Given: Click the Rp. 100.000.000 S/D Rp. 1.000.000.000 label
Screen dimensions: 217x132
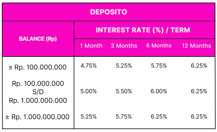Looking at the screenshot, I should click(38, 92).
